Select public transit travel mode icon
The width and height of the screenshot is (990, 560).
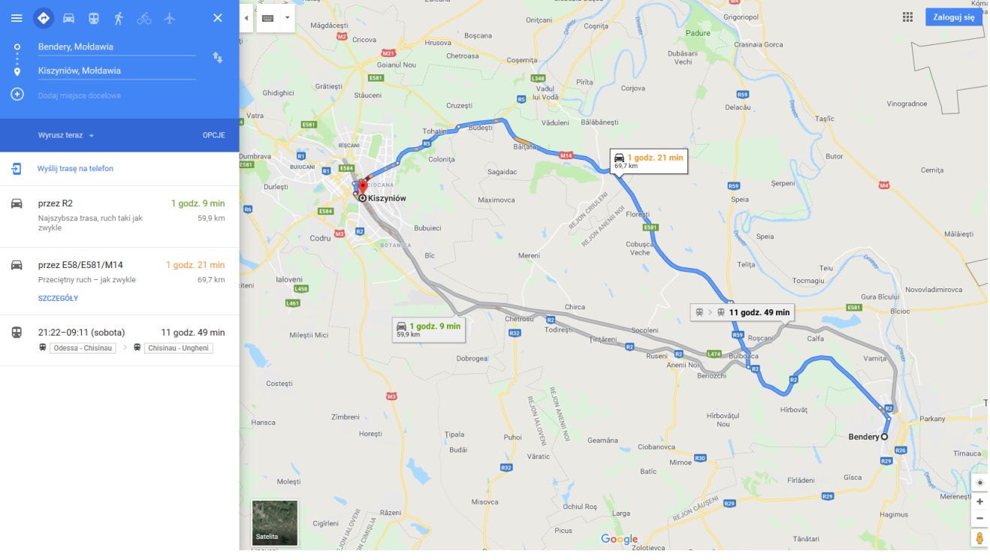pos(94,18)
